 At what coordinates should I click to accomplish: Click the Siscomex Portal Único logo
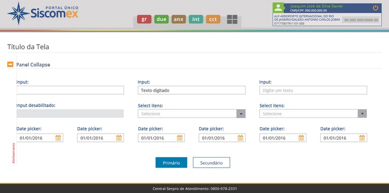point(43,13)
